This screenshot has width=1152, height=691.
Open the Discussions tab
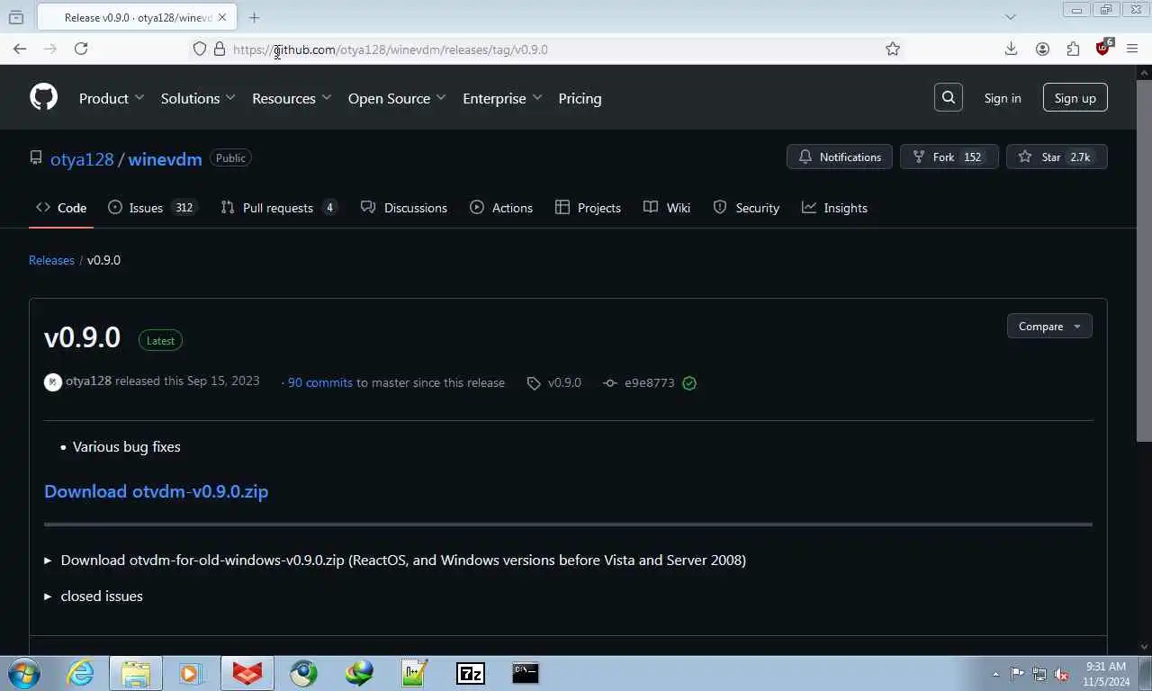pyautogui.click(x=403, y=208)
